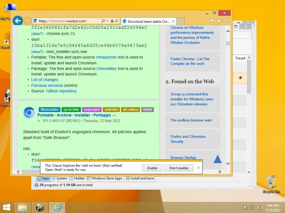Switch to Apps tab in uninstaller window
Image resolution: width=285 pixels, height=213 pixels.
(x=43, y=178)
